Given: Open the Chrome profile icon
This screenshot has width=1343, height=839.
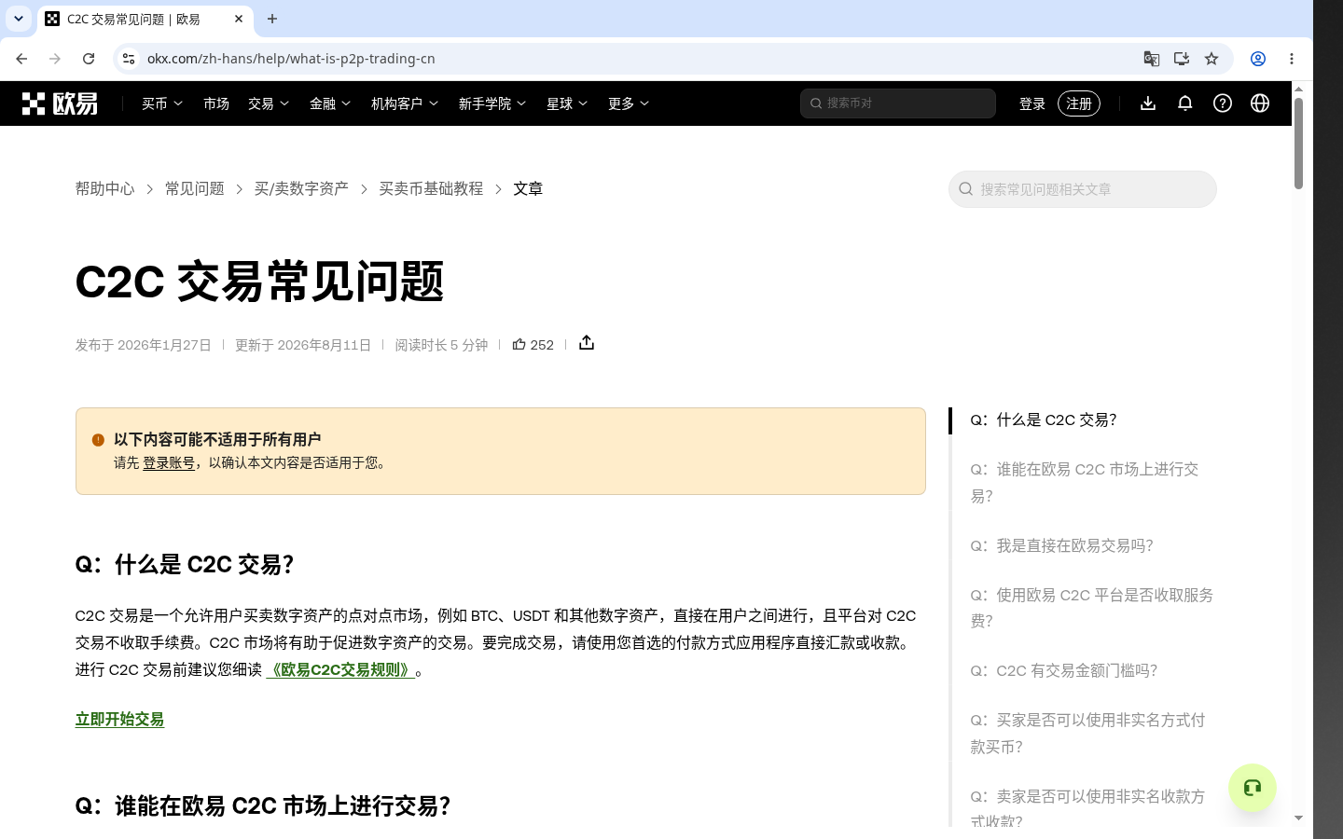Looking at the screenshot, I should coord(1258,59).
